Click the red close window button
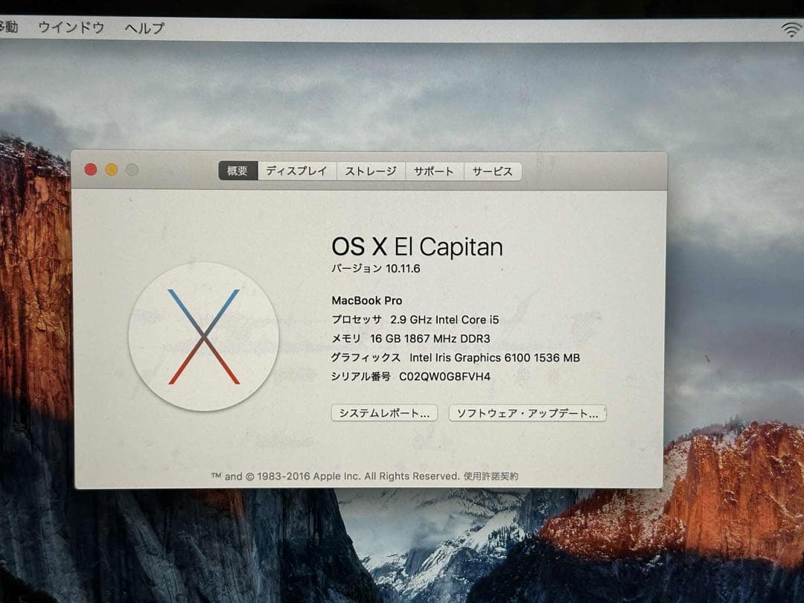The image size is (804, 603). click(x=90, y=169)
